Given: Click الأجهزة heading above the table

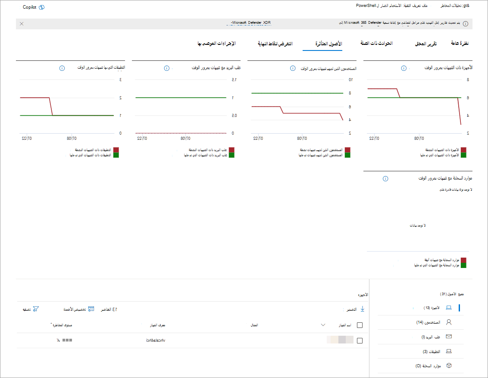Looking at the screenshot, I should (363, 294).
